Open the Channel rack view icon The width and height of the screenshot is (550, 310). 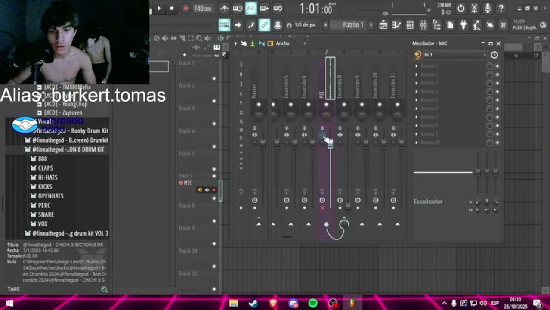(410, 25)
